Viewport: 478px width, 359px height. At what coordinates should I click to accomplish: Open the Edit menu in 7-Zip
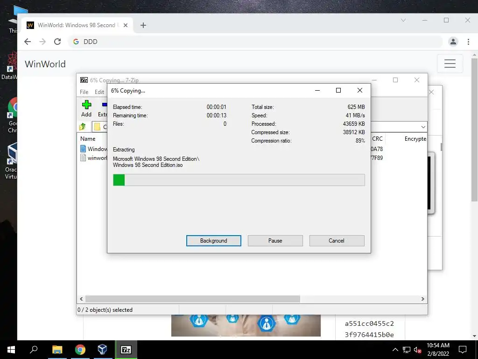(99, 92)
